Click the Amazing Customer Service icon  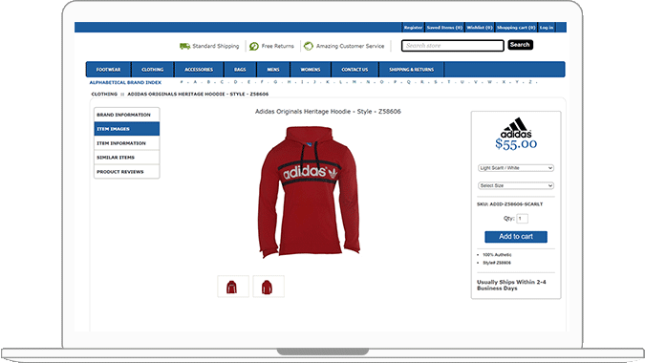click(309, 46)
